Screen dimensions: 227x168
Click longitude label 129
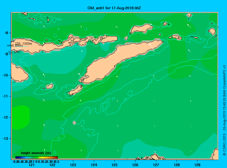pos(197,165)
